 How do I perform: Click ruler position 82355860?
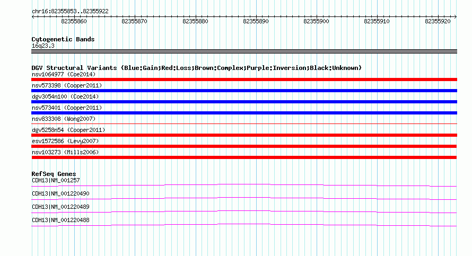coord(74,21)
